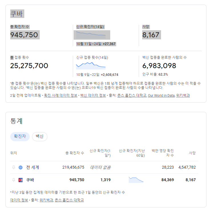Image resolution: width=211 pixels, height=210 pixels.
Task: Open the 확진 사례 데이터 정보 link
Action: (61, 96)
